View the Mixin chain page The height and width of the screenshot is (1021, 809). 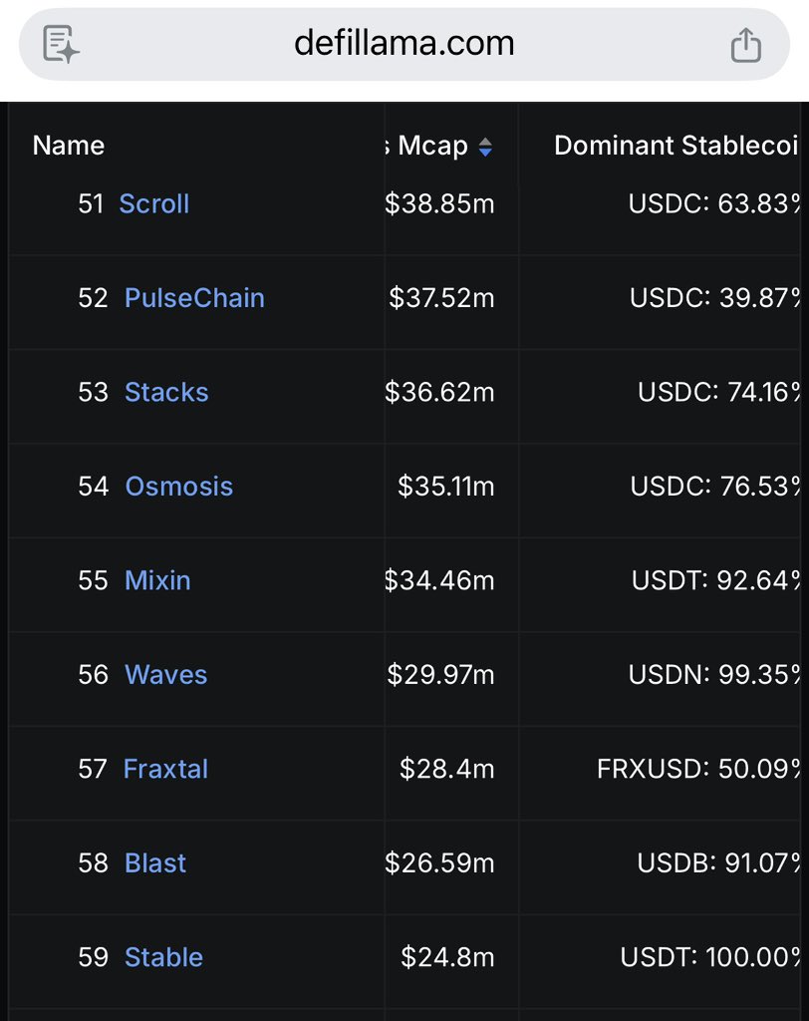point(157,580)
